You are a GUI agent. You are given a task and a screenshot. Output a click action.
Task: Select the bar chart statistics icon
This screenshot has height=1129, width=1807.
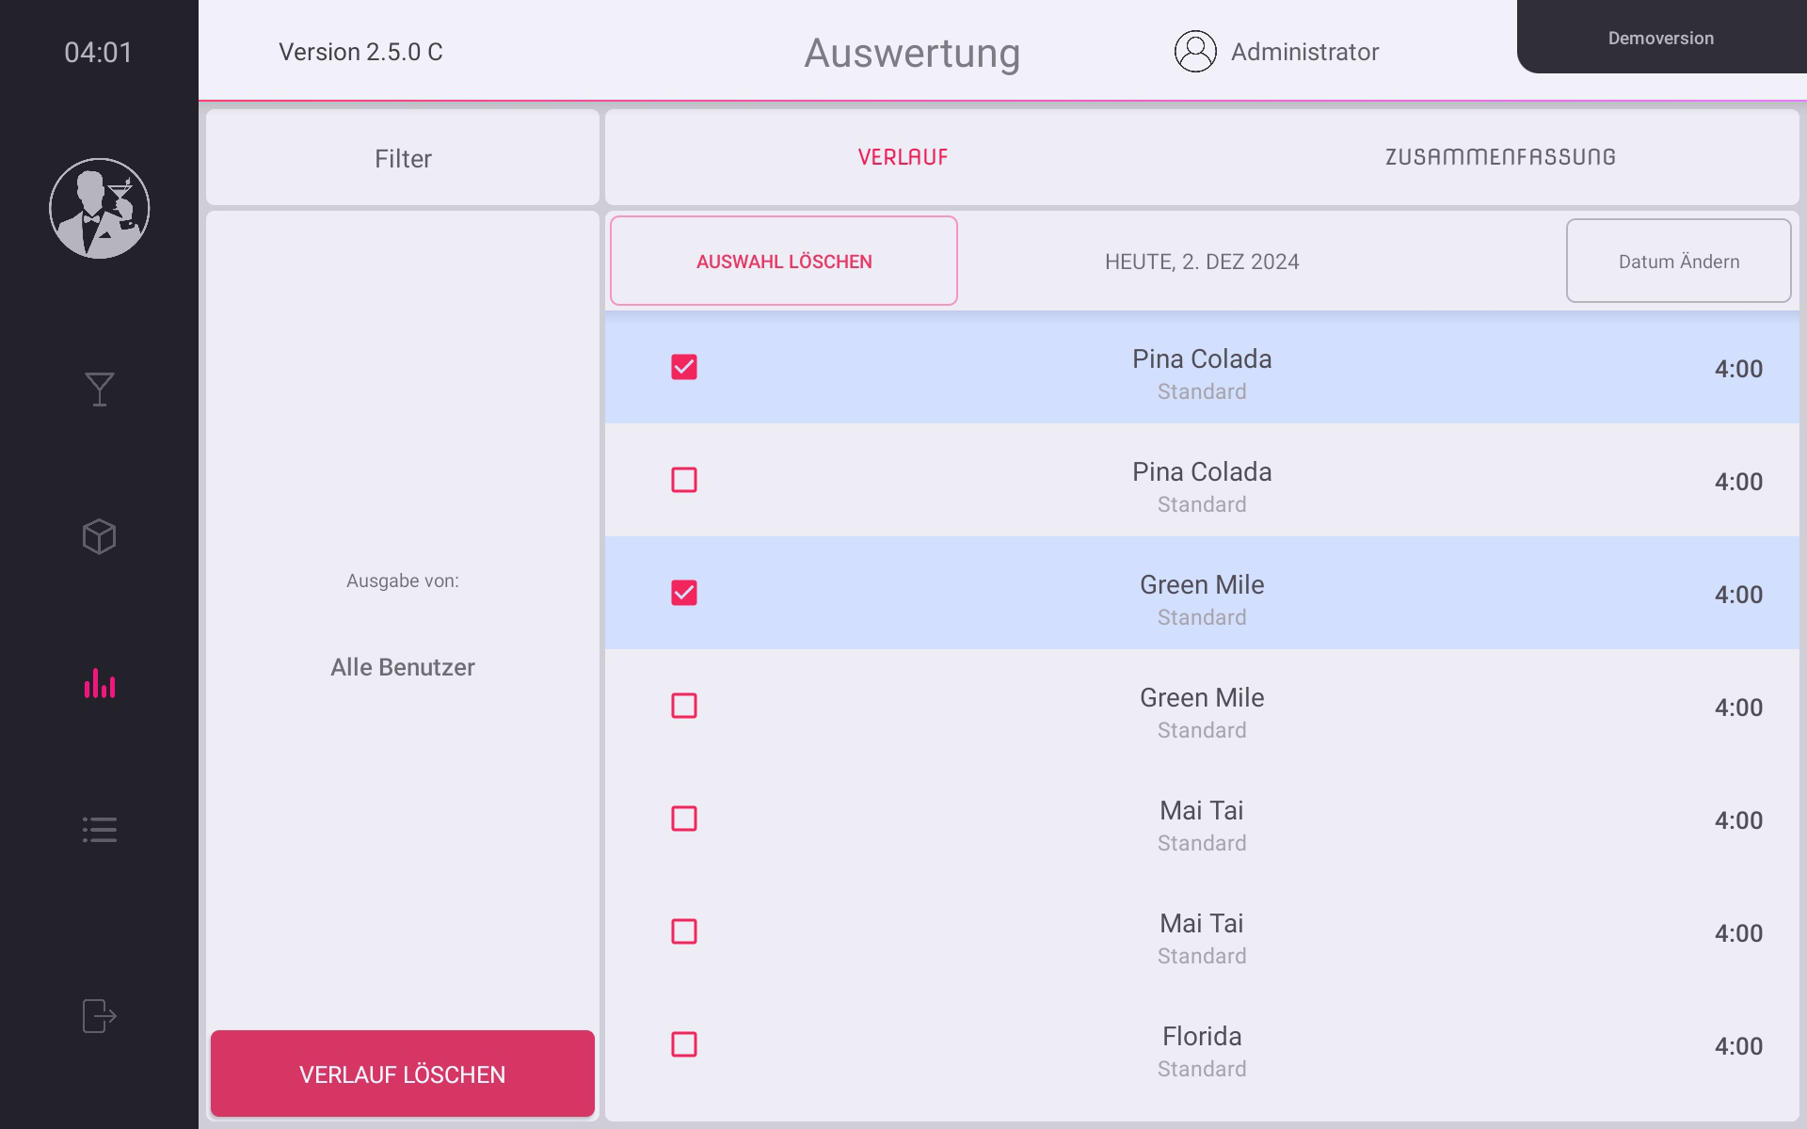[x=99, y=684]
